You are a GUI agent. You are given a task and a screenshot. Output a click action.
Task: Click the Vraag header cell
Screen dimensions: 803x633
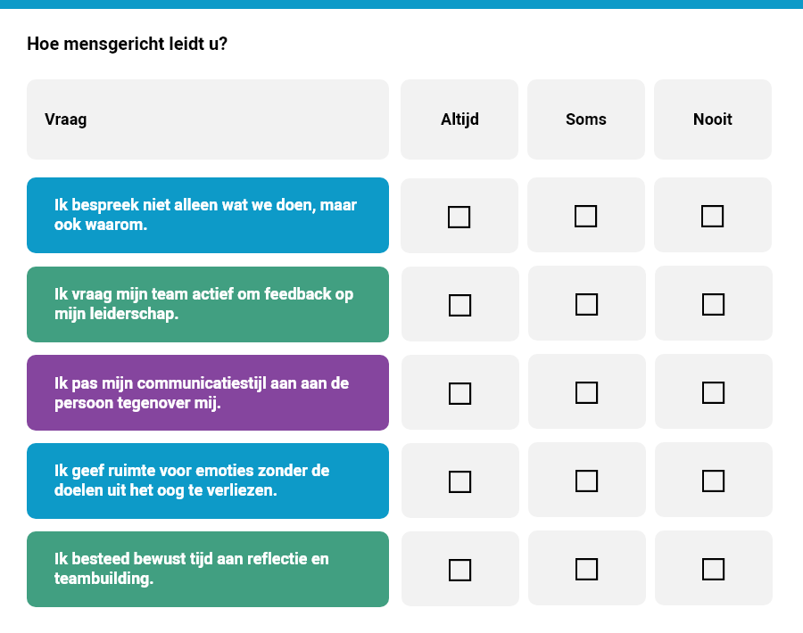207,119
